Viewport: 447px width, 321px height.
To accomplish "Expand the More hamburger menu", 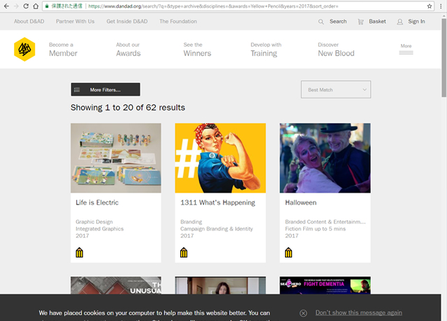I will click(406, 49).
